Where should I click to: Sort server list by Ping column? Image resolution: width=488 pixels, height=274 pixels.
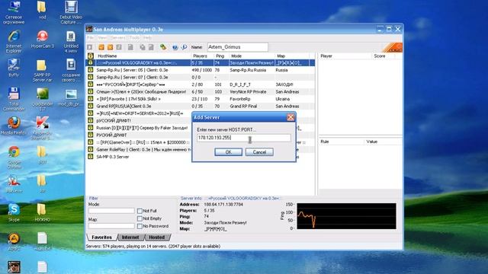click(x=221, y=56)
